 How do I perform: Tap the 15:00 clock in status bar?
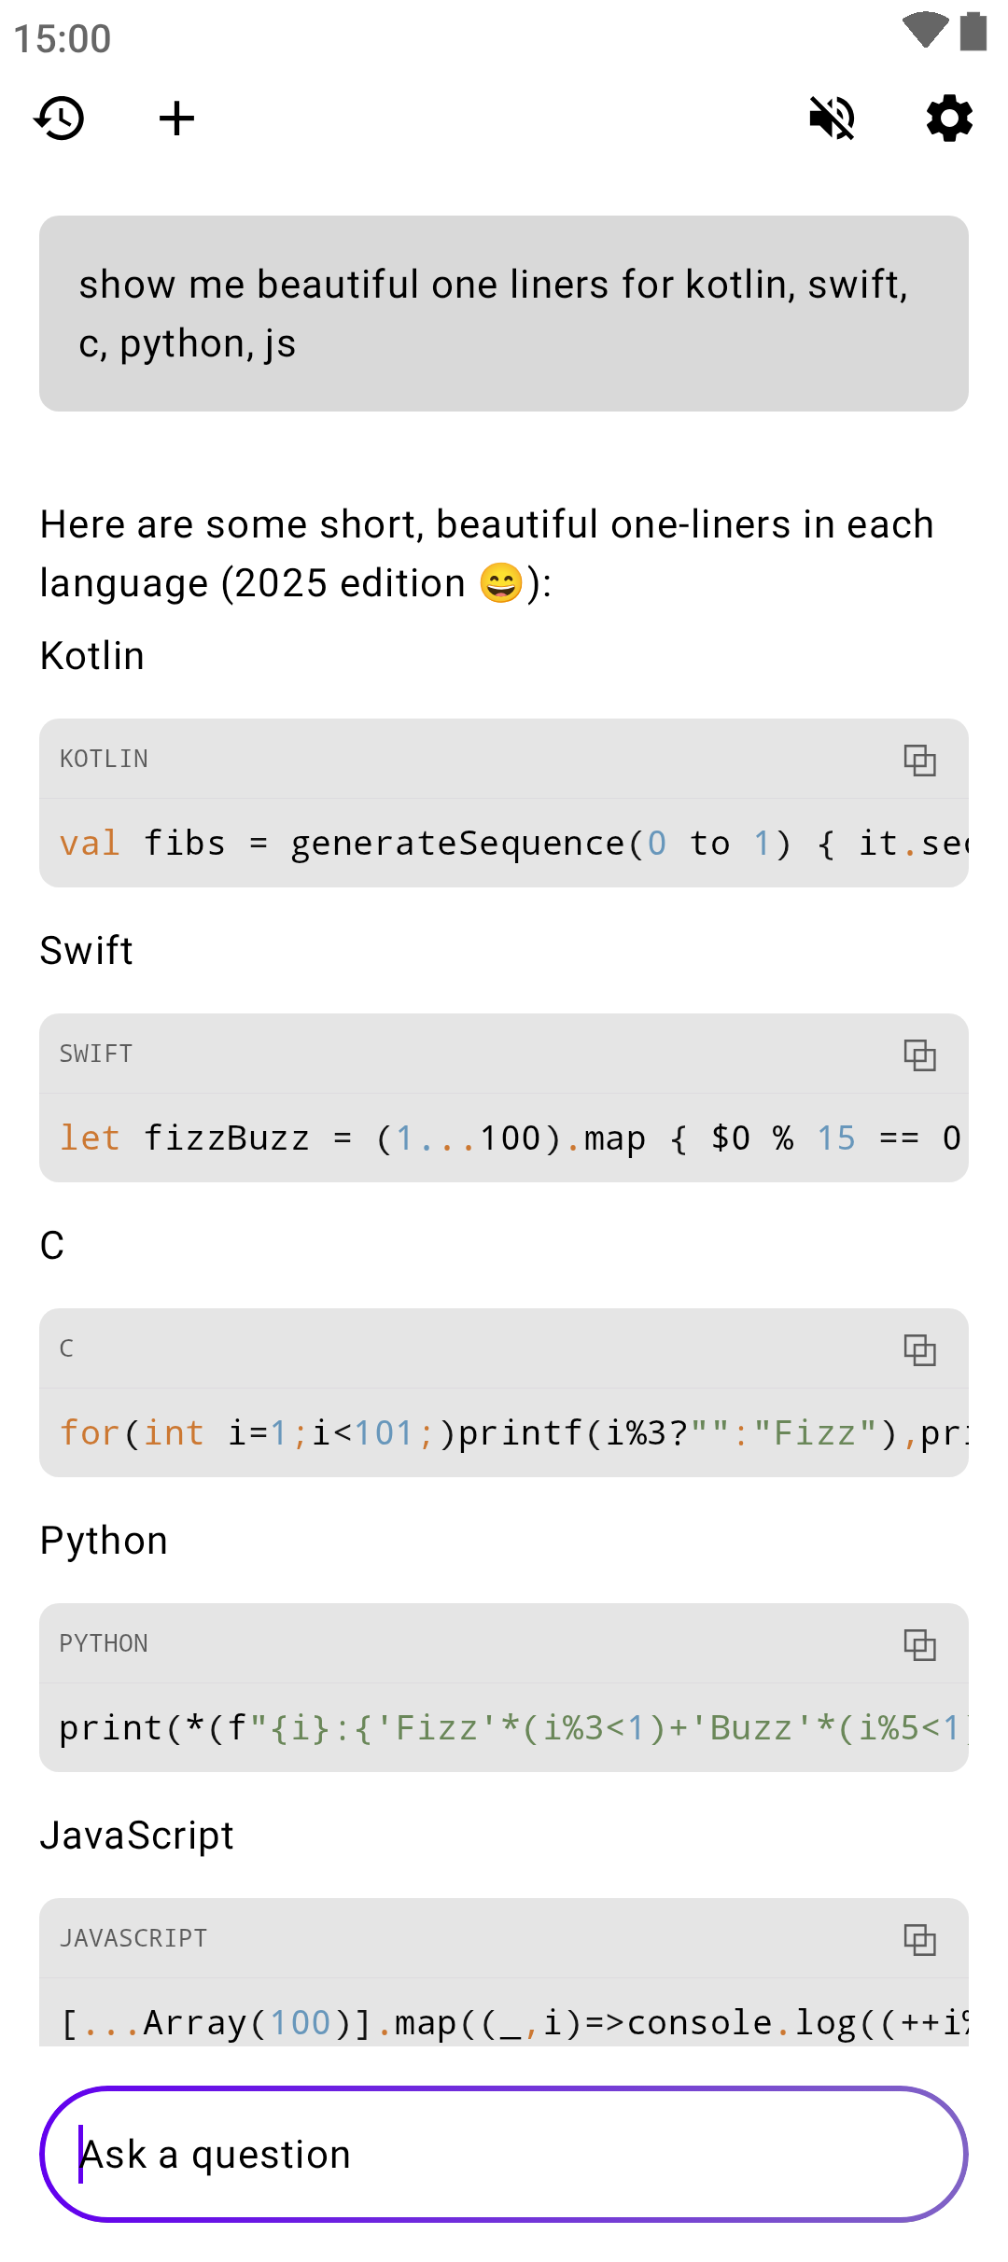pos(63,39)
